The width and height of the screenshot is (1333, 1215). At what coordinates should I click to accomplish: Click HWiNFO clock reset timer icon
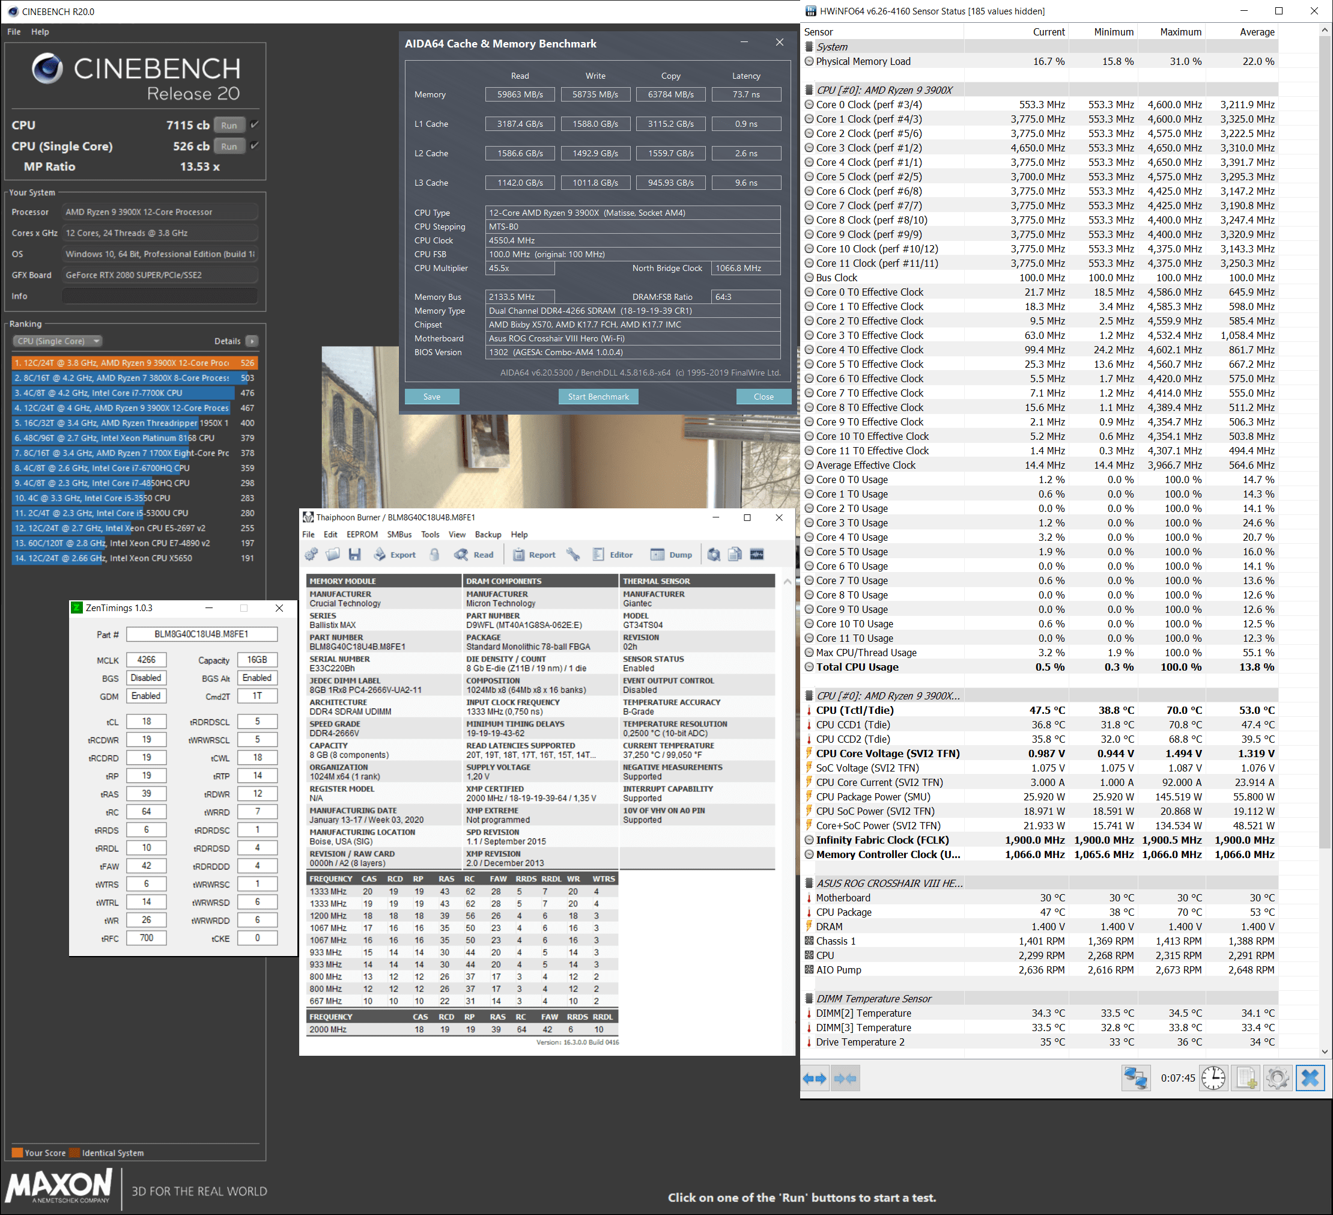tap(1213, 1078)
